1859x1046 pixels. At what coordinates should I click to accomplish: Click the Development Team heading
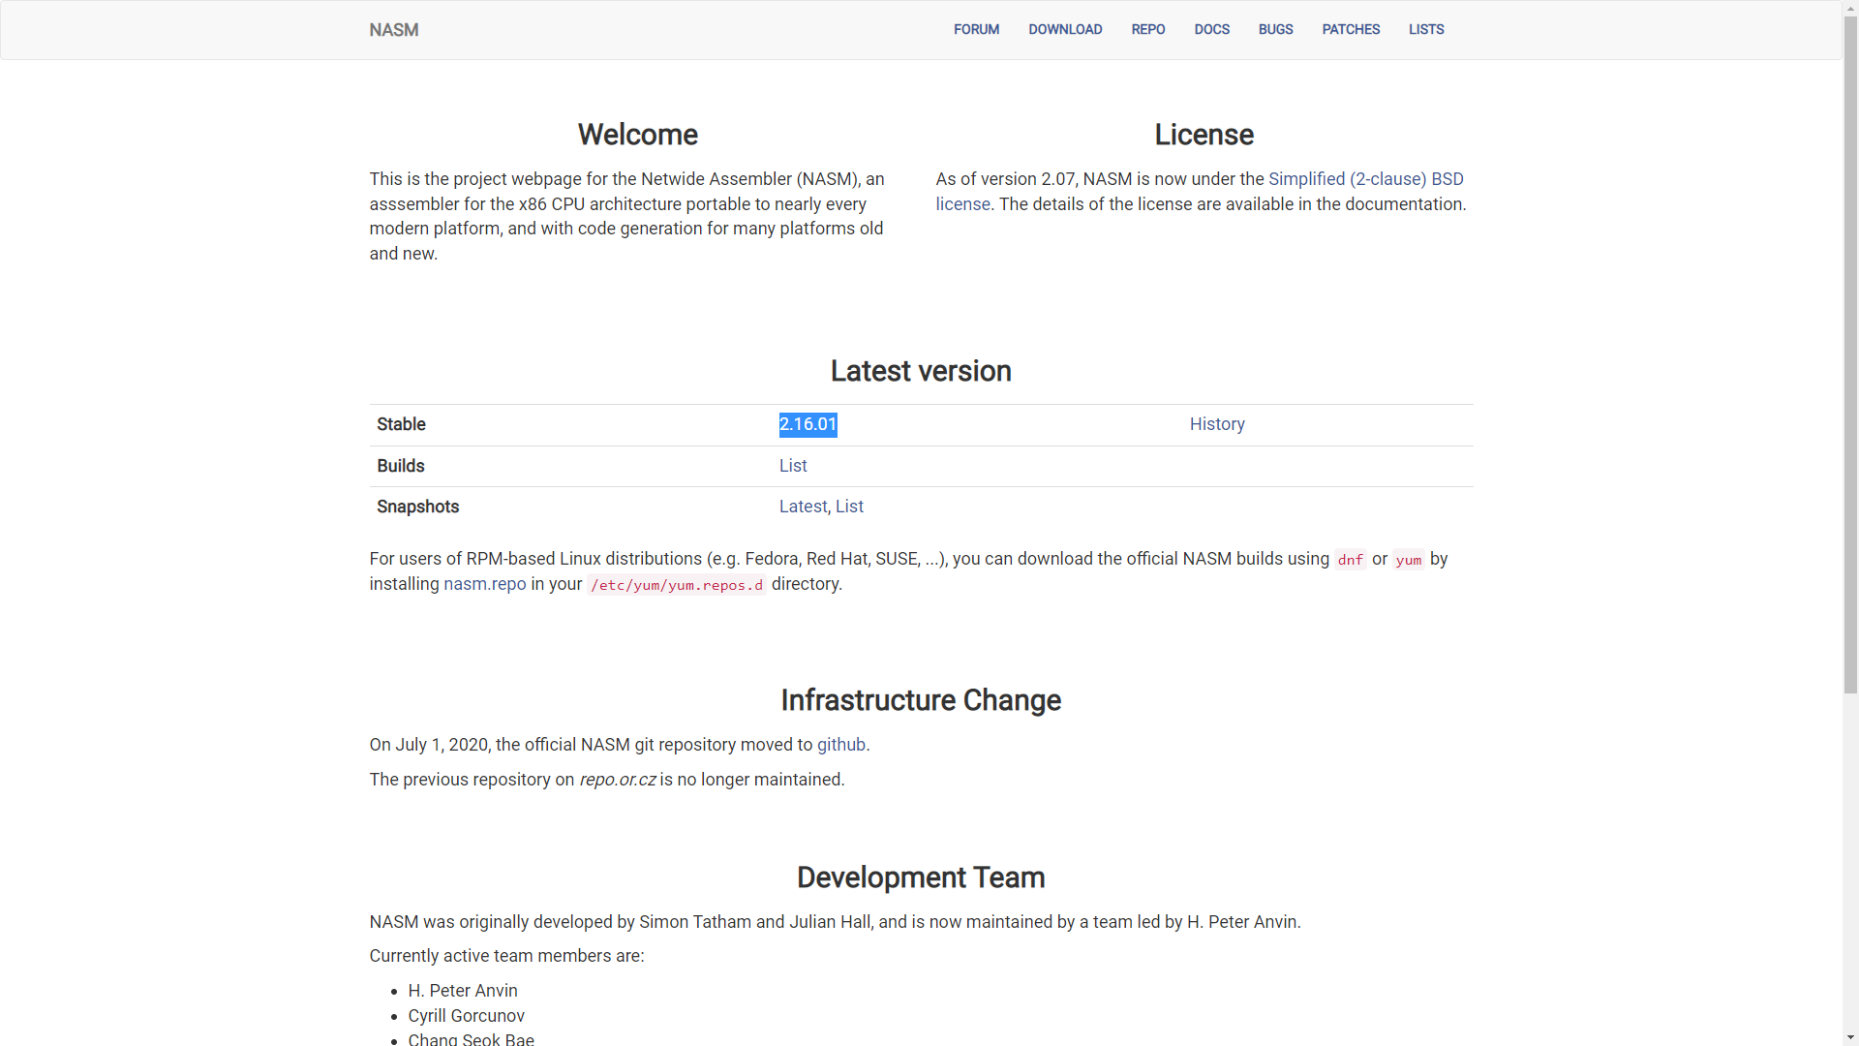pos(921,877)
